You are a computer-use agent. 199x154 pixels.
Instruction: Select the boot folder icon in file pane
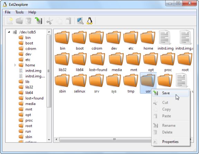(x=79, y=38)
